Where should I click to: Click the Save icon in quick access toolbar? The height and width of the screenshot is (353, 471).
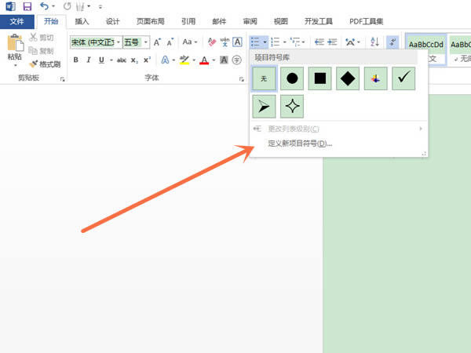(x=27, y=6)
